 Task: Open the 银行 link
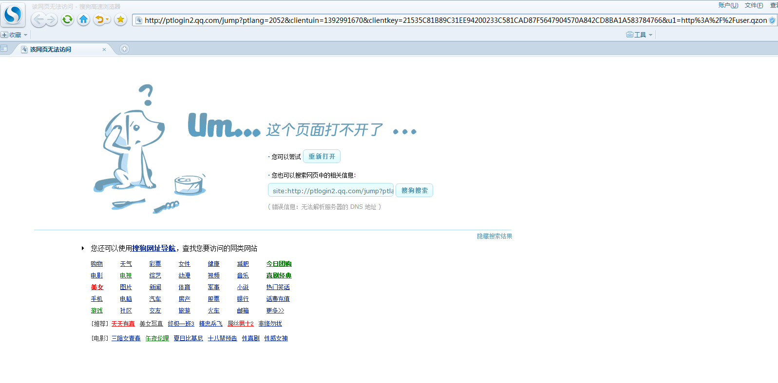click(243, 299)
